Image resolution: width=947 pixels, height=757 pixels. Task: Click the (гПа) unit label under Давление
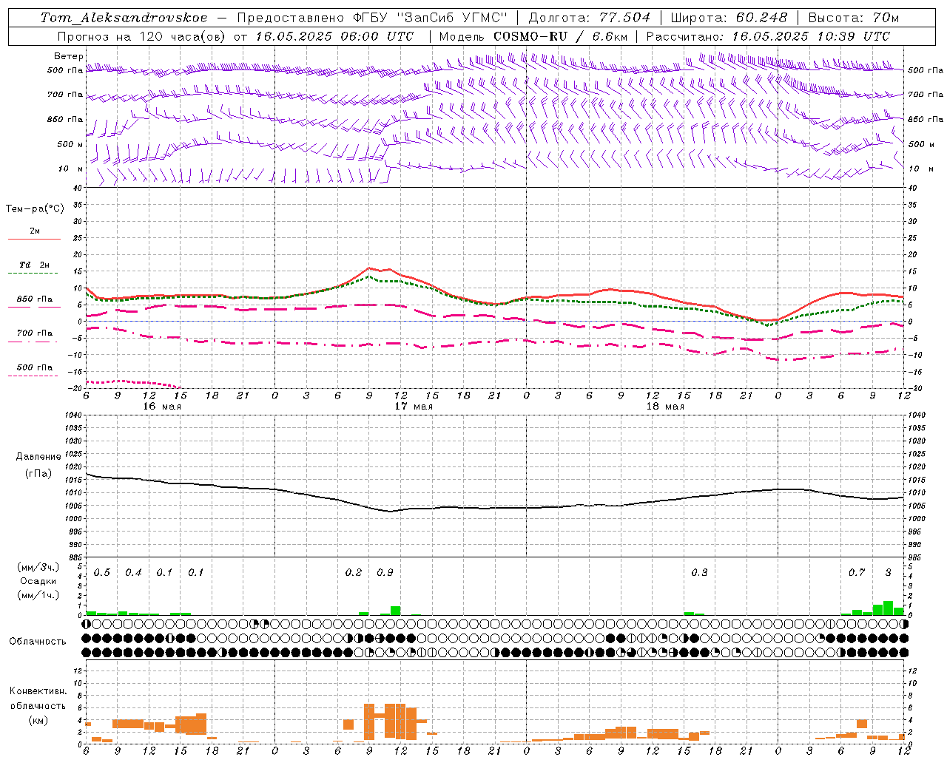tap(38, 473)
